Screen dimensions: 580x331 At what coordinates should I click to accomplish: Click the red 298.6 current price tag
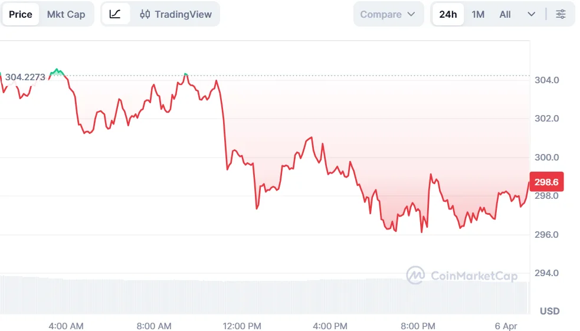click(x=547, y=182)
